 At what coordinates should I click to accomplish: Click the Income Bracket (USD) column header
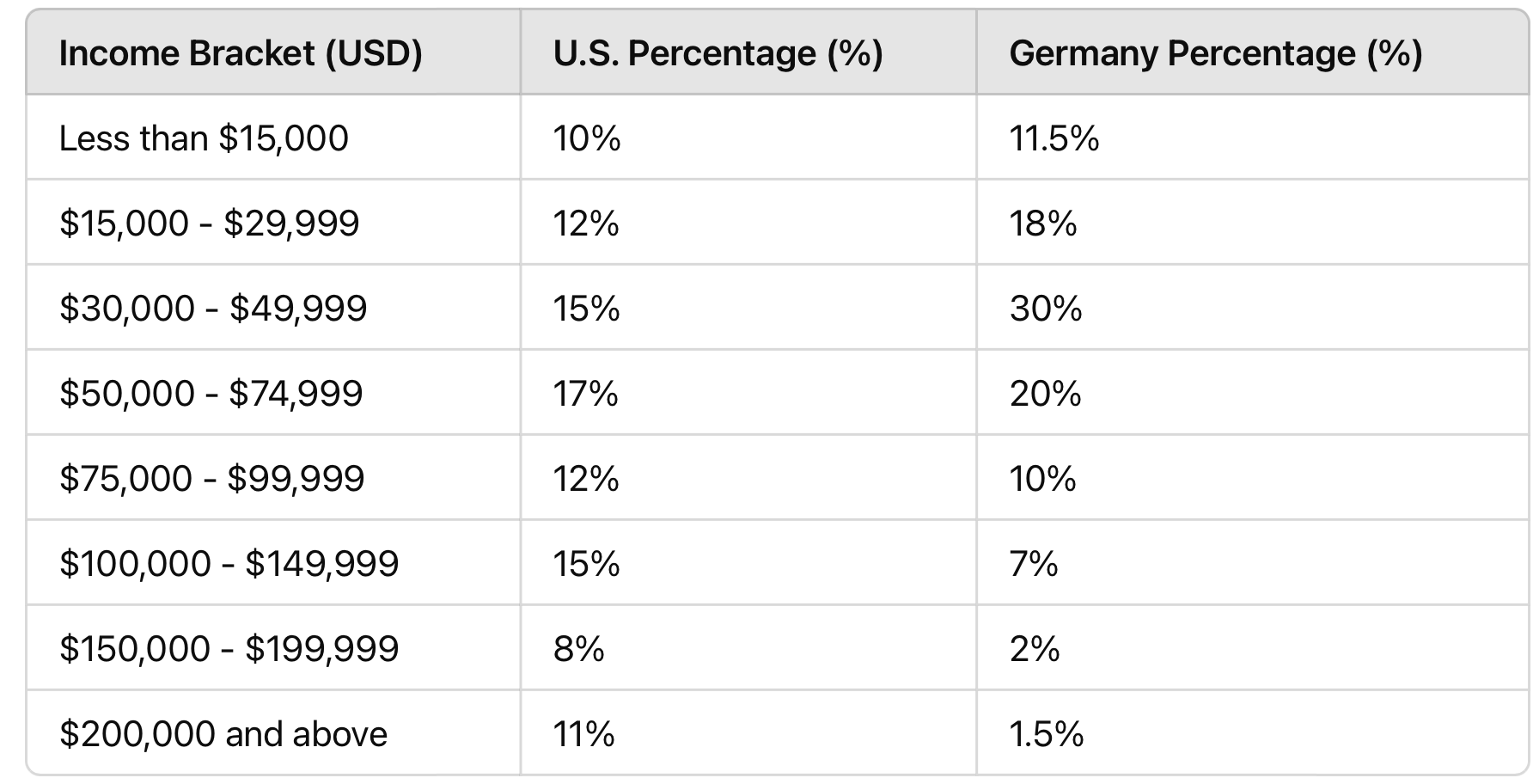(x=241, y=53)
